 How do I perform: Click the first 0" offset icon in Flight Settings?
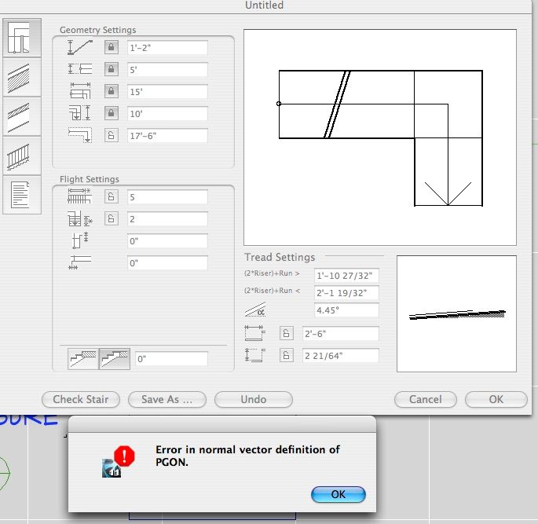80,240
